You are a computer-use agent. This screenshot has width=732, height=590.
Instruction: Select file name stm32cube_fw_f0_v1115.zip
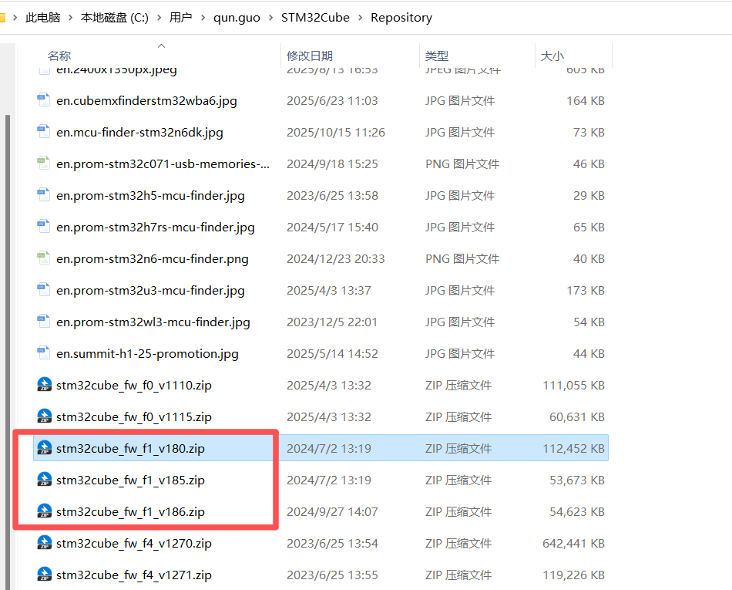(134, 417)
